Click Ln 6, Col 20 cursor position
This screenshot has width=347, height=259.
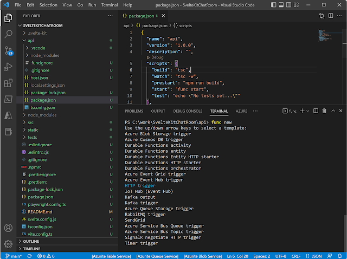(x=237, y=256)
